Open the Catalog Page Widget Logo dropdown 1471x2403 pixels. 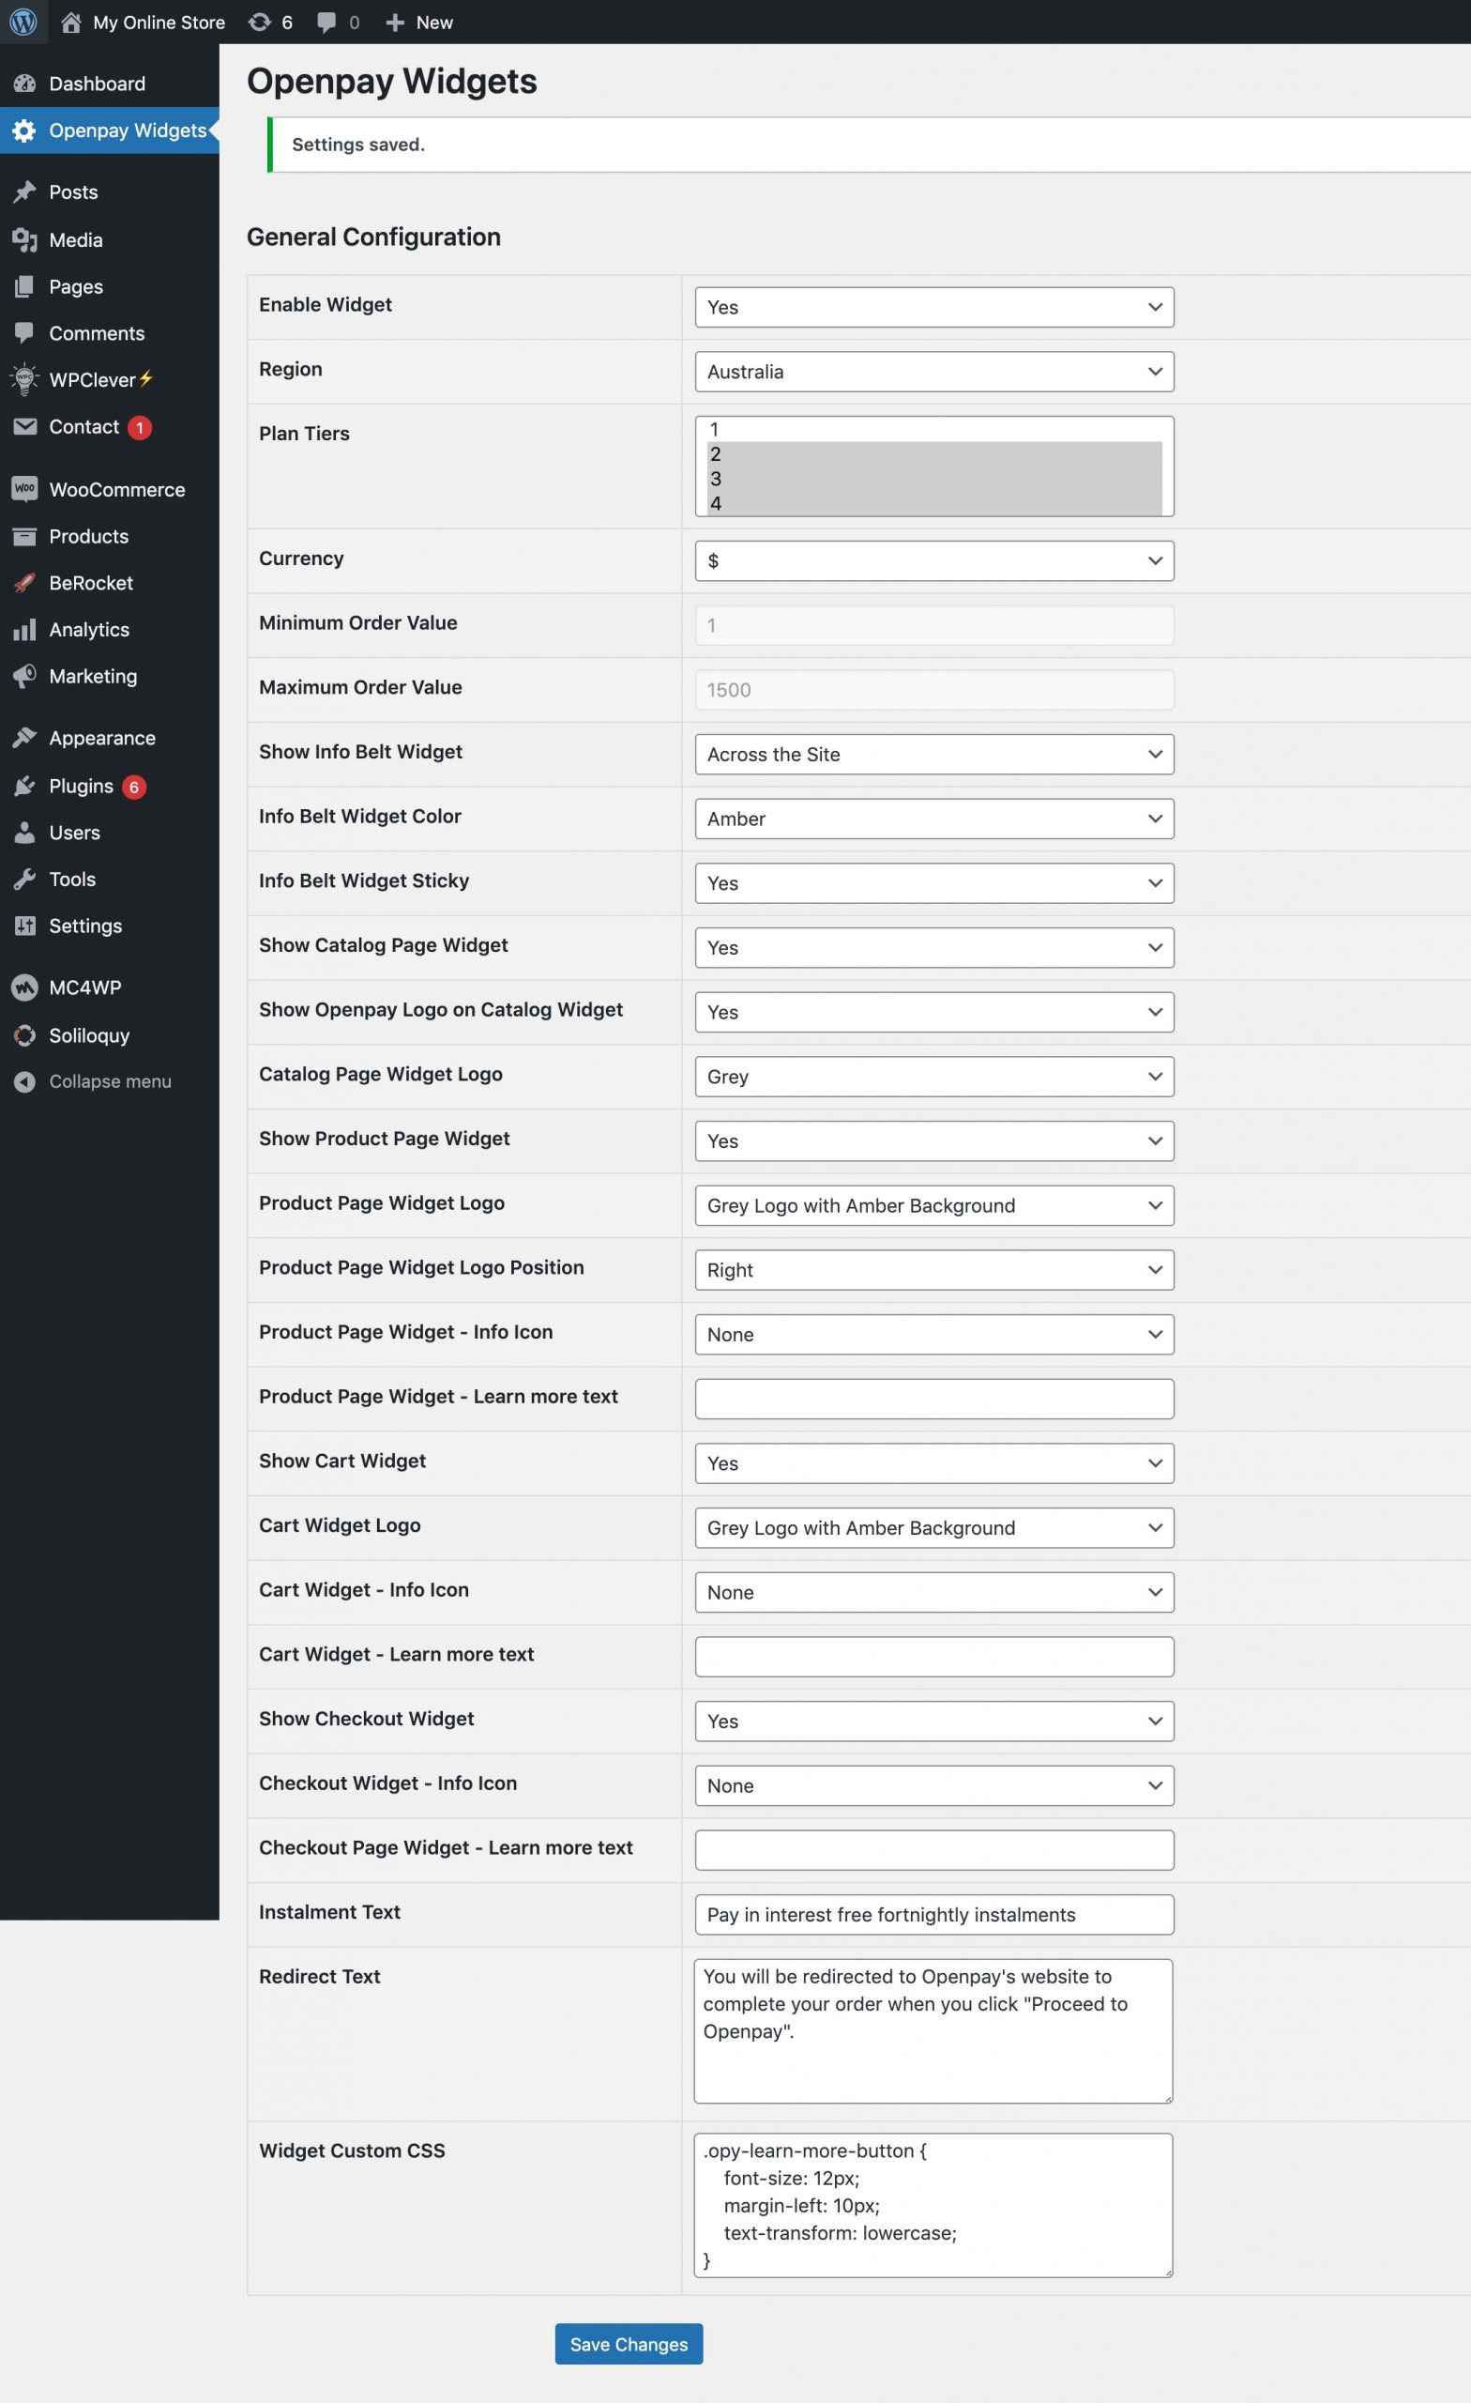[933, 1077]
